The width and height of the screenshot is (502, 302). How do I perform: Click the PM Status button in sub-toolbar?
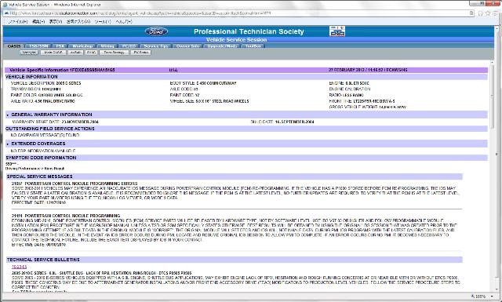tap(141, 53)
